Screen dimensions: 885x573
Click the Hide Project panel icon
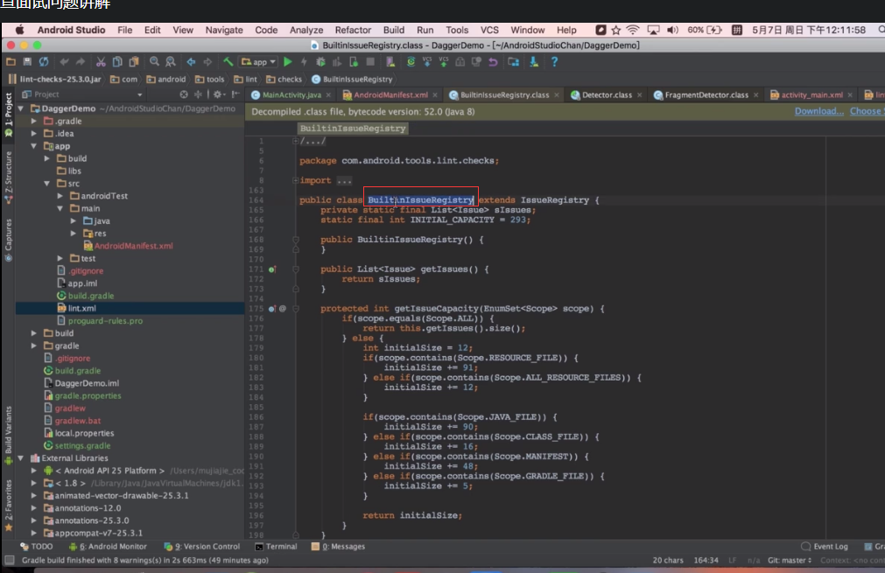click(x=235, y=94)
